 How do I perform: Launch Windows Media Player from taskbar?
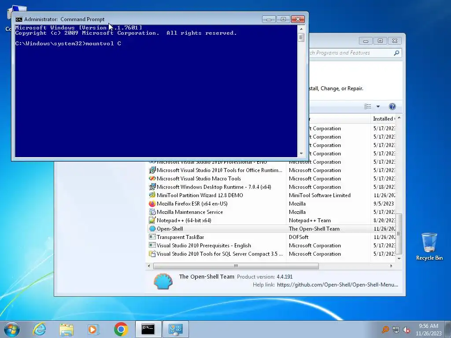click(93, 329)
